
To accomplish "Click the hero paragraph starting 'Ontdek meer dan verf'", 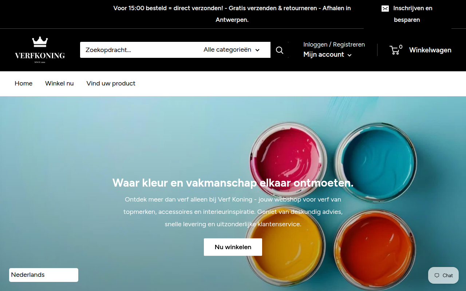I will [x=233, y=212].
